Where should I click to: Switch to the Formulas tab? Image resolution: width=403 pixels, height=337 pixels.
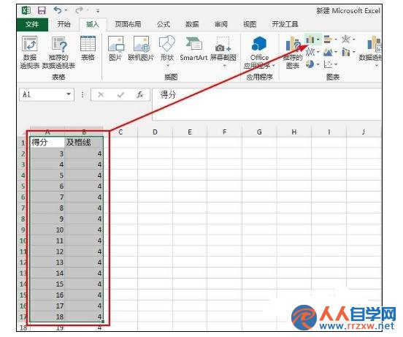(x=164, y=24)
